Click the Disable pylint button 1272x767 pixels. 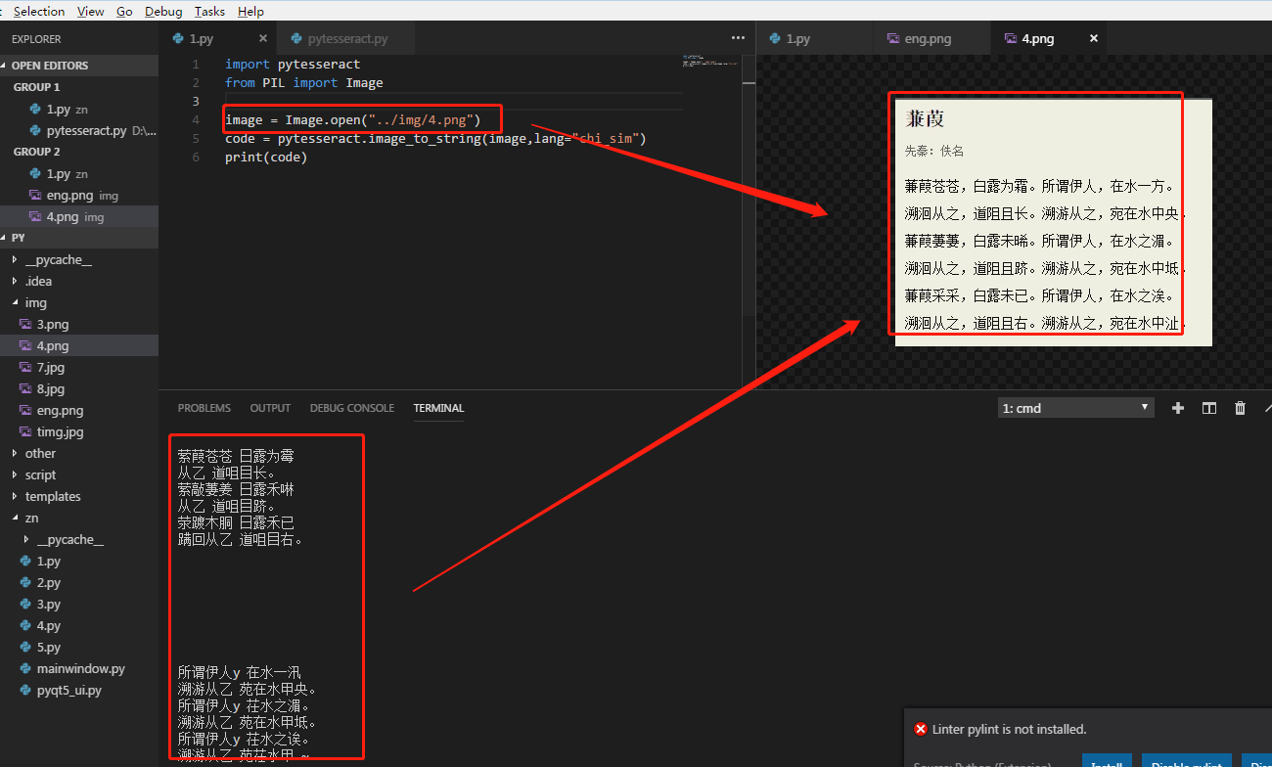tap(1185, 762)
